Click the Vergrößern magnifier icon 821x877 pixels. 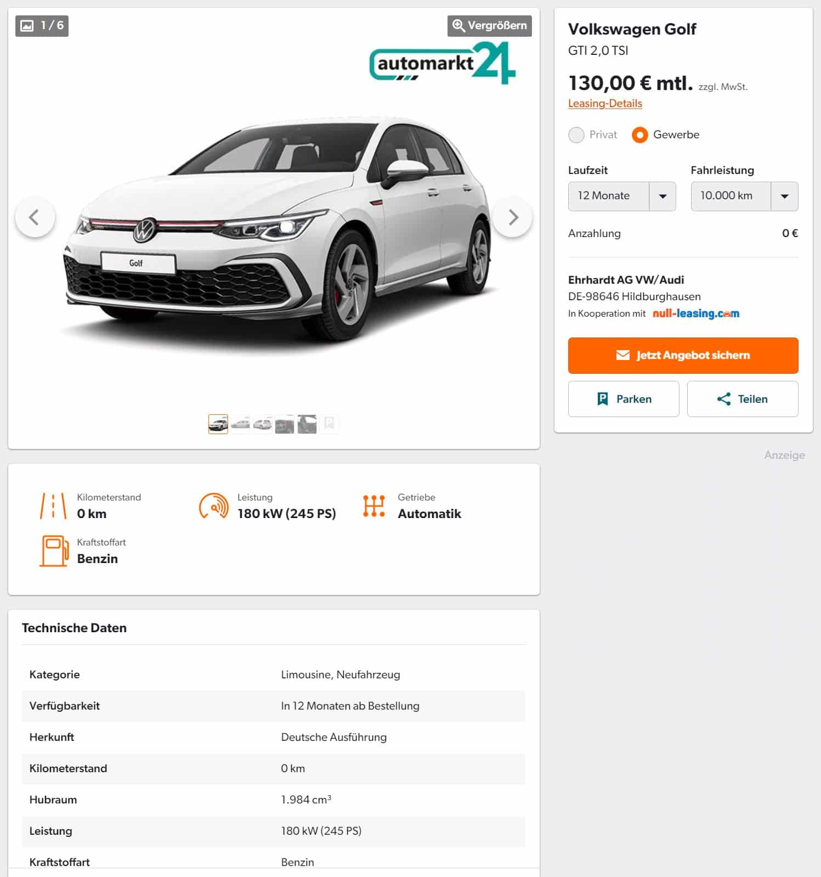click(x=458, y=26)
